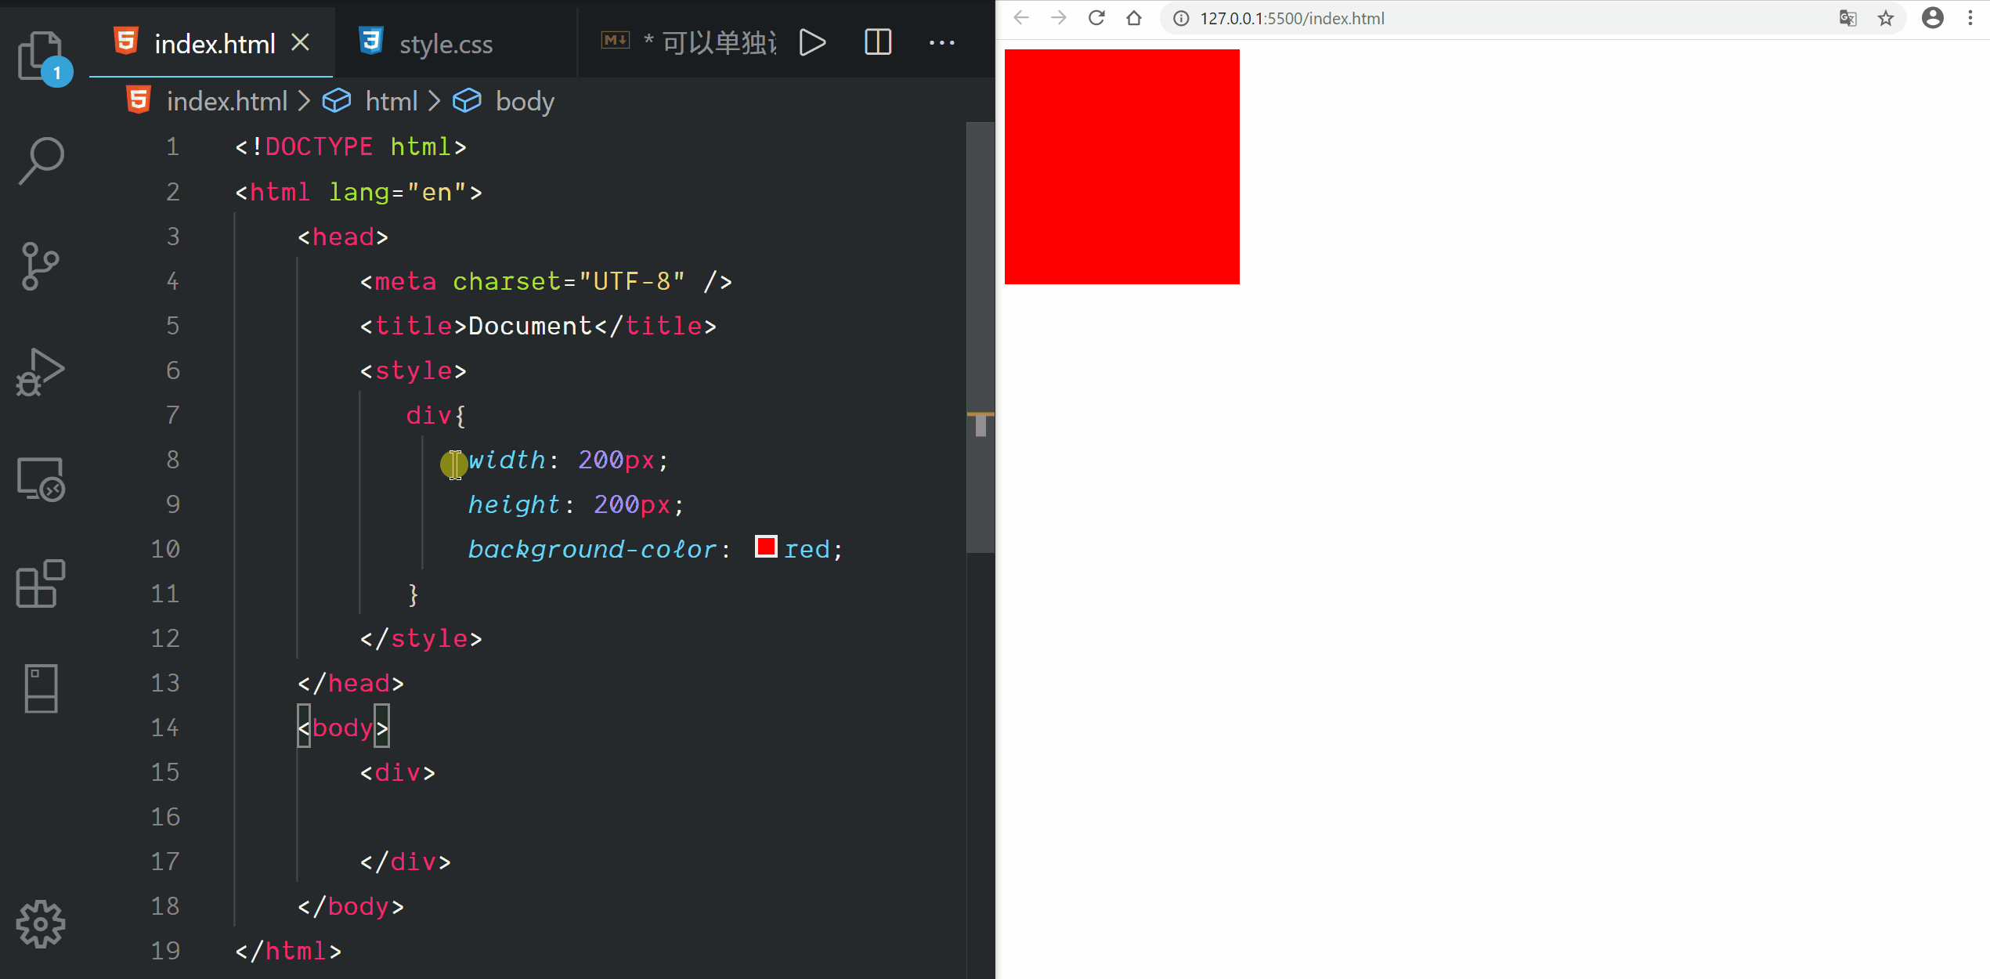Click html in breadcrumb
This screenshot has width=1990, height=979.
392,101
